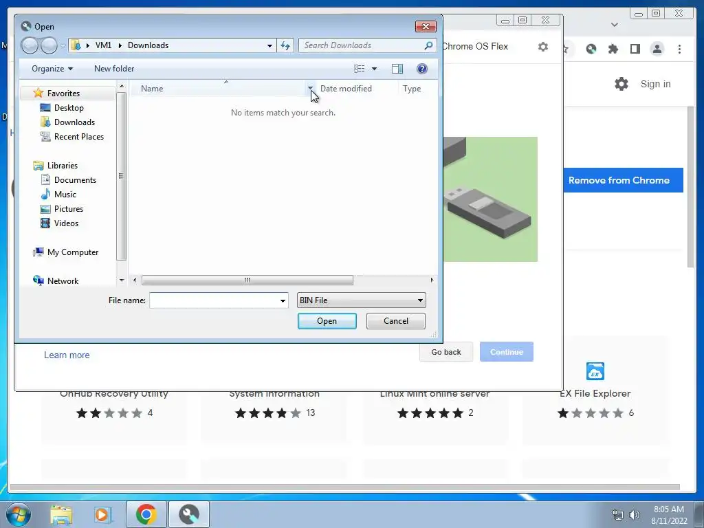Viewport: 704px width, 528px height.
Task: Select Downloads in the Favorites list
Action: pos(74,122)
